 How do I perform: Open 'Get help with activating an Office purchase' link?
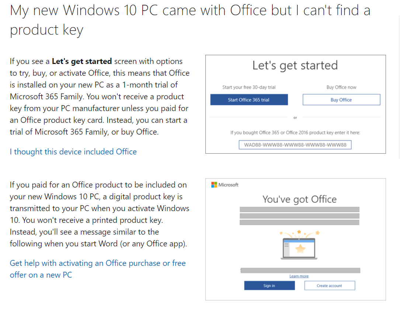point(98,269)
